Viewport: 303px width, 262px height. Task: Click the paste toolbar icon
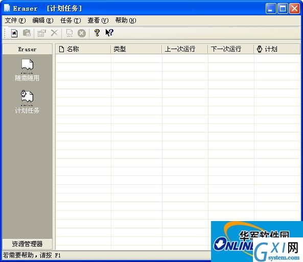pyautogui.click(x=27, y=33)
